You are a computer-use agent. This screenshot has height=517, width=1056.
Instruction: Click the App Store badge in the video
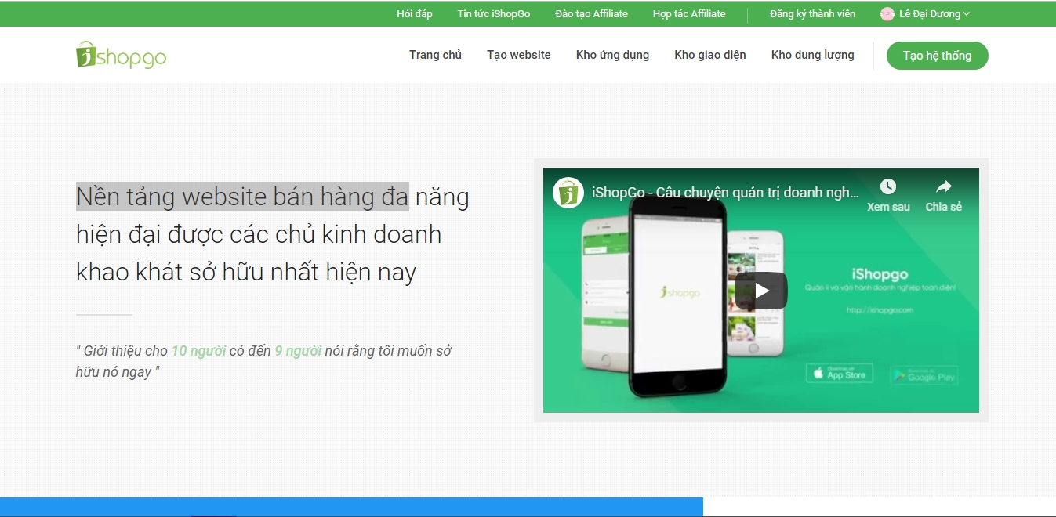[839, 373]
